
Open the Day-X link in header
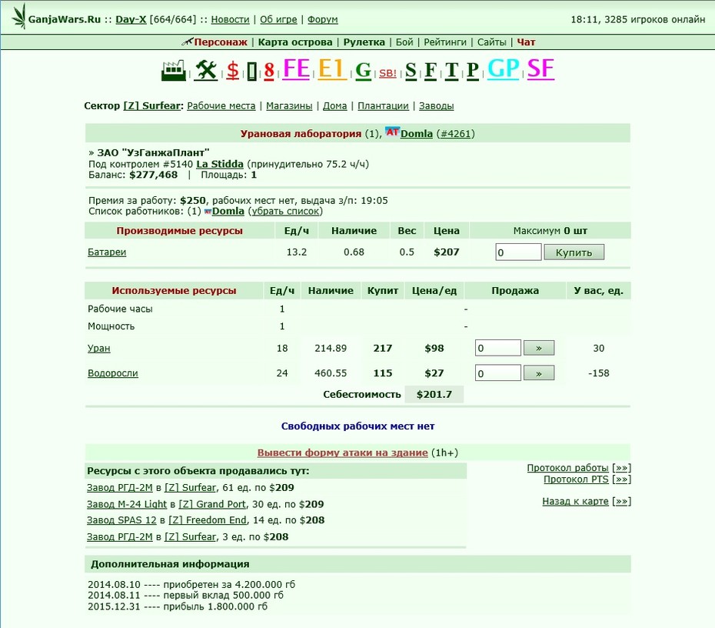tap(131, 20)
